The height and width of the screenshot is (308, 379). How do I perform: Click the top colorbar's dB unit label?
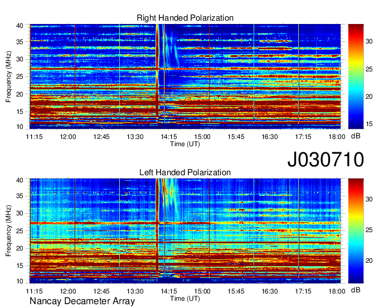[x=356, y=136]
